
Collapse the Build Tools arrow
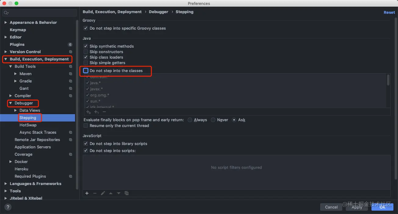tap(11, 67)
